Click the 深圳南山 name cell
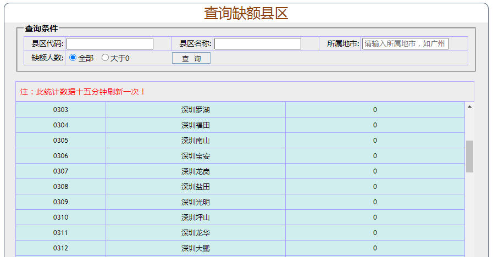The height and width of the screenshot is (257, 493). click(x=196, y=141)
